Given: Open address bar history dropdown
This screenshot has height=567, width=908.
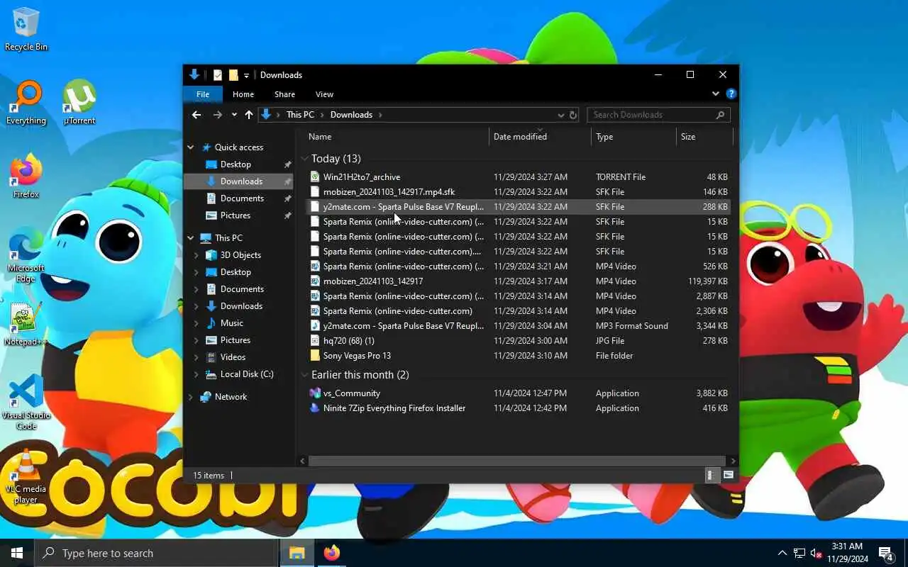Looking at the screenshot, I should tap(561, 115).
